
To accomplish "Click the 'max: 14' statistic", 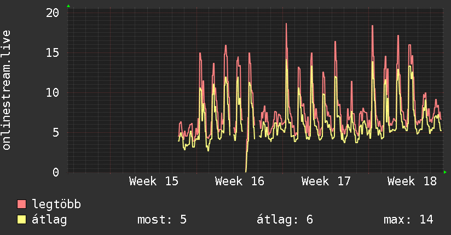I will coord(408,220).
